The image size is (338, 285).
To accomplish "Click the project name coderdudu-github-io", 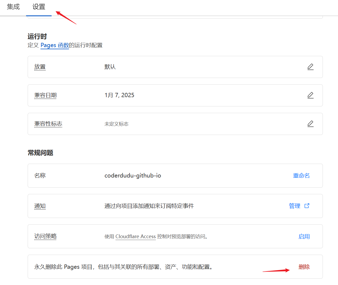I will coord(133,176).
